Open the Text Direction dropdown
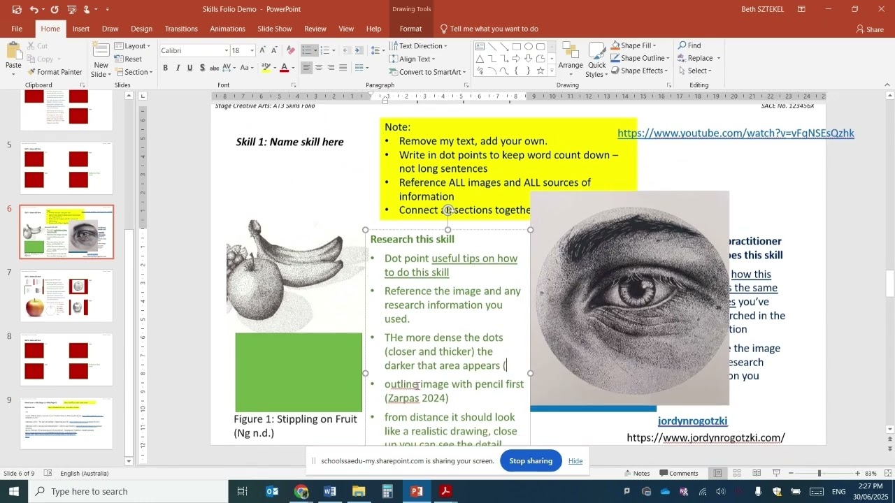Viewport: 895px width, 503px height. tap(418, 46)
